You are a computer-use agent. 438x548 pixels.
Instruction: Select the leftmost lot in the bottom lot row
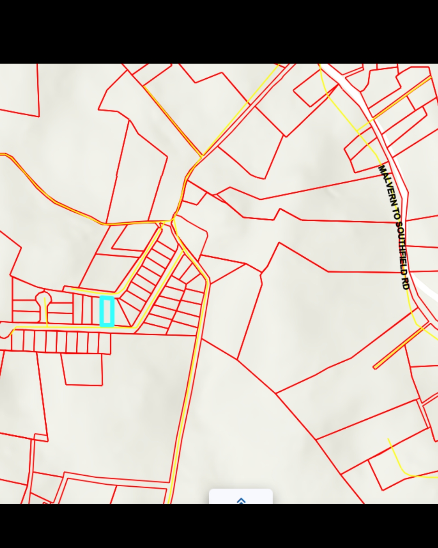(17, 341)
